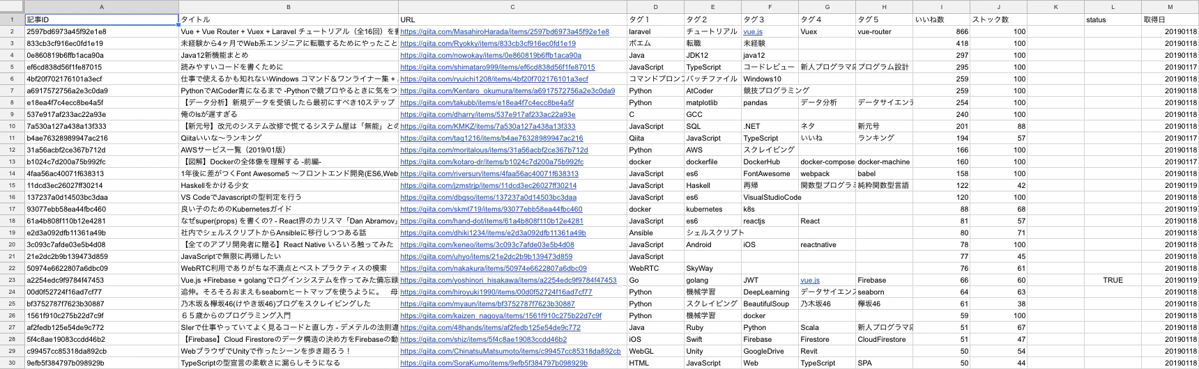Select row 10 header number
This screenshot has height=369, width=1199.
12,126
